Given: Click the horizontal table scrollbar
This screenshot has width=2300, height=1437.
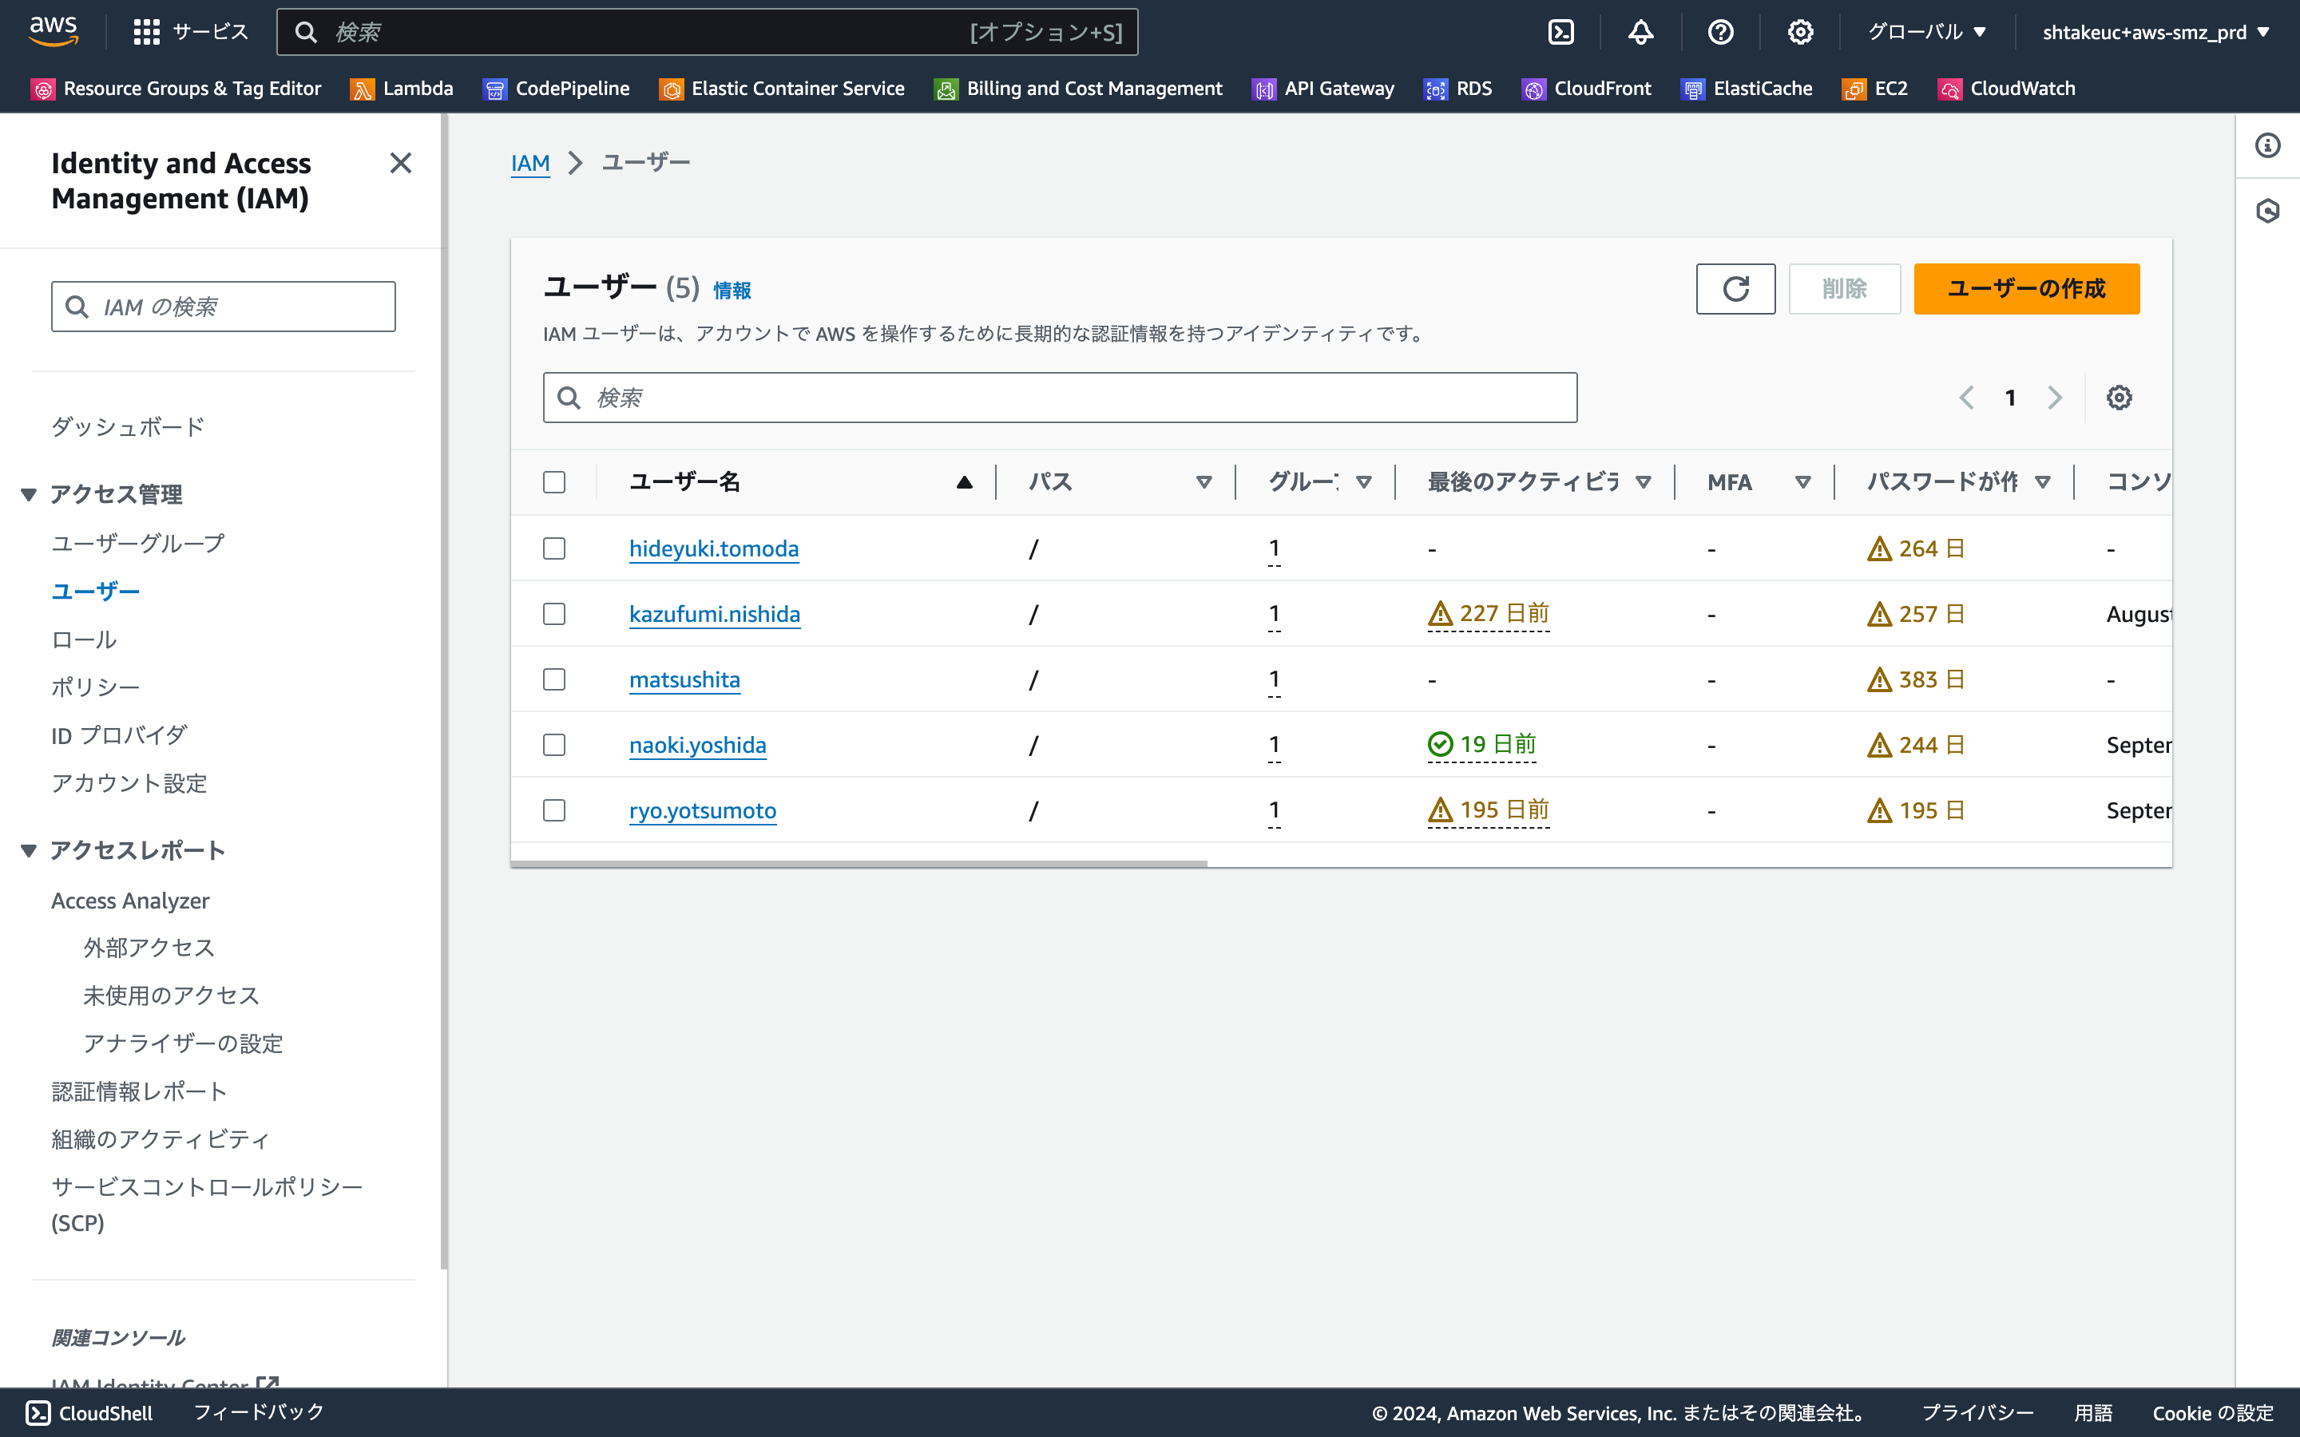Looking at the screenshot, I should [x=859, y=864].
